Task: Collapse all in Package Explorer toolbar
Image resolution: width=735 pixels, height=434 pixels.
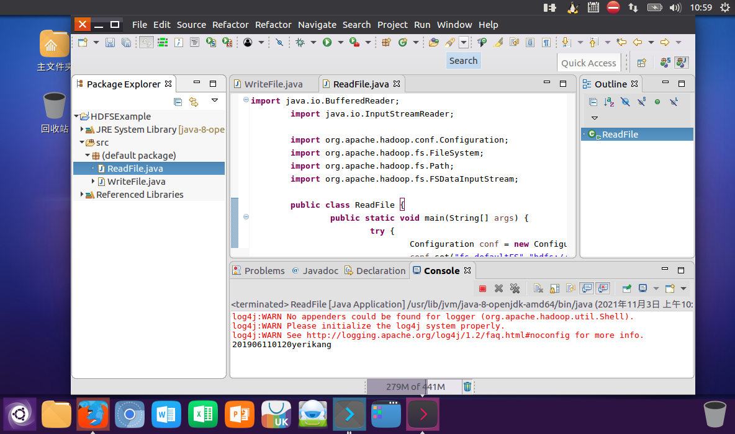Action: [178, 102]
